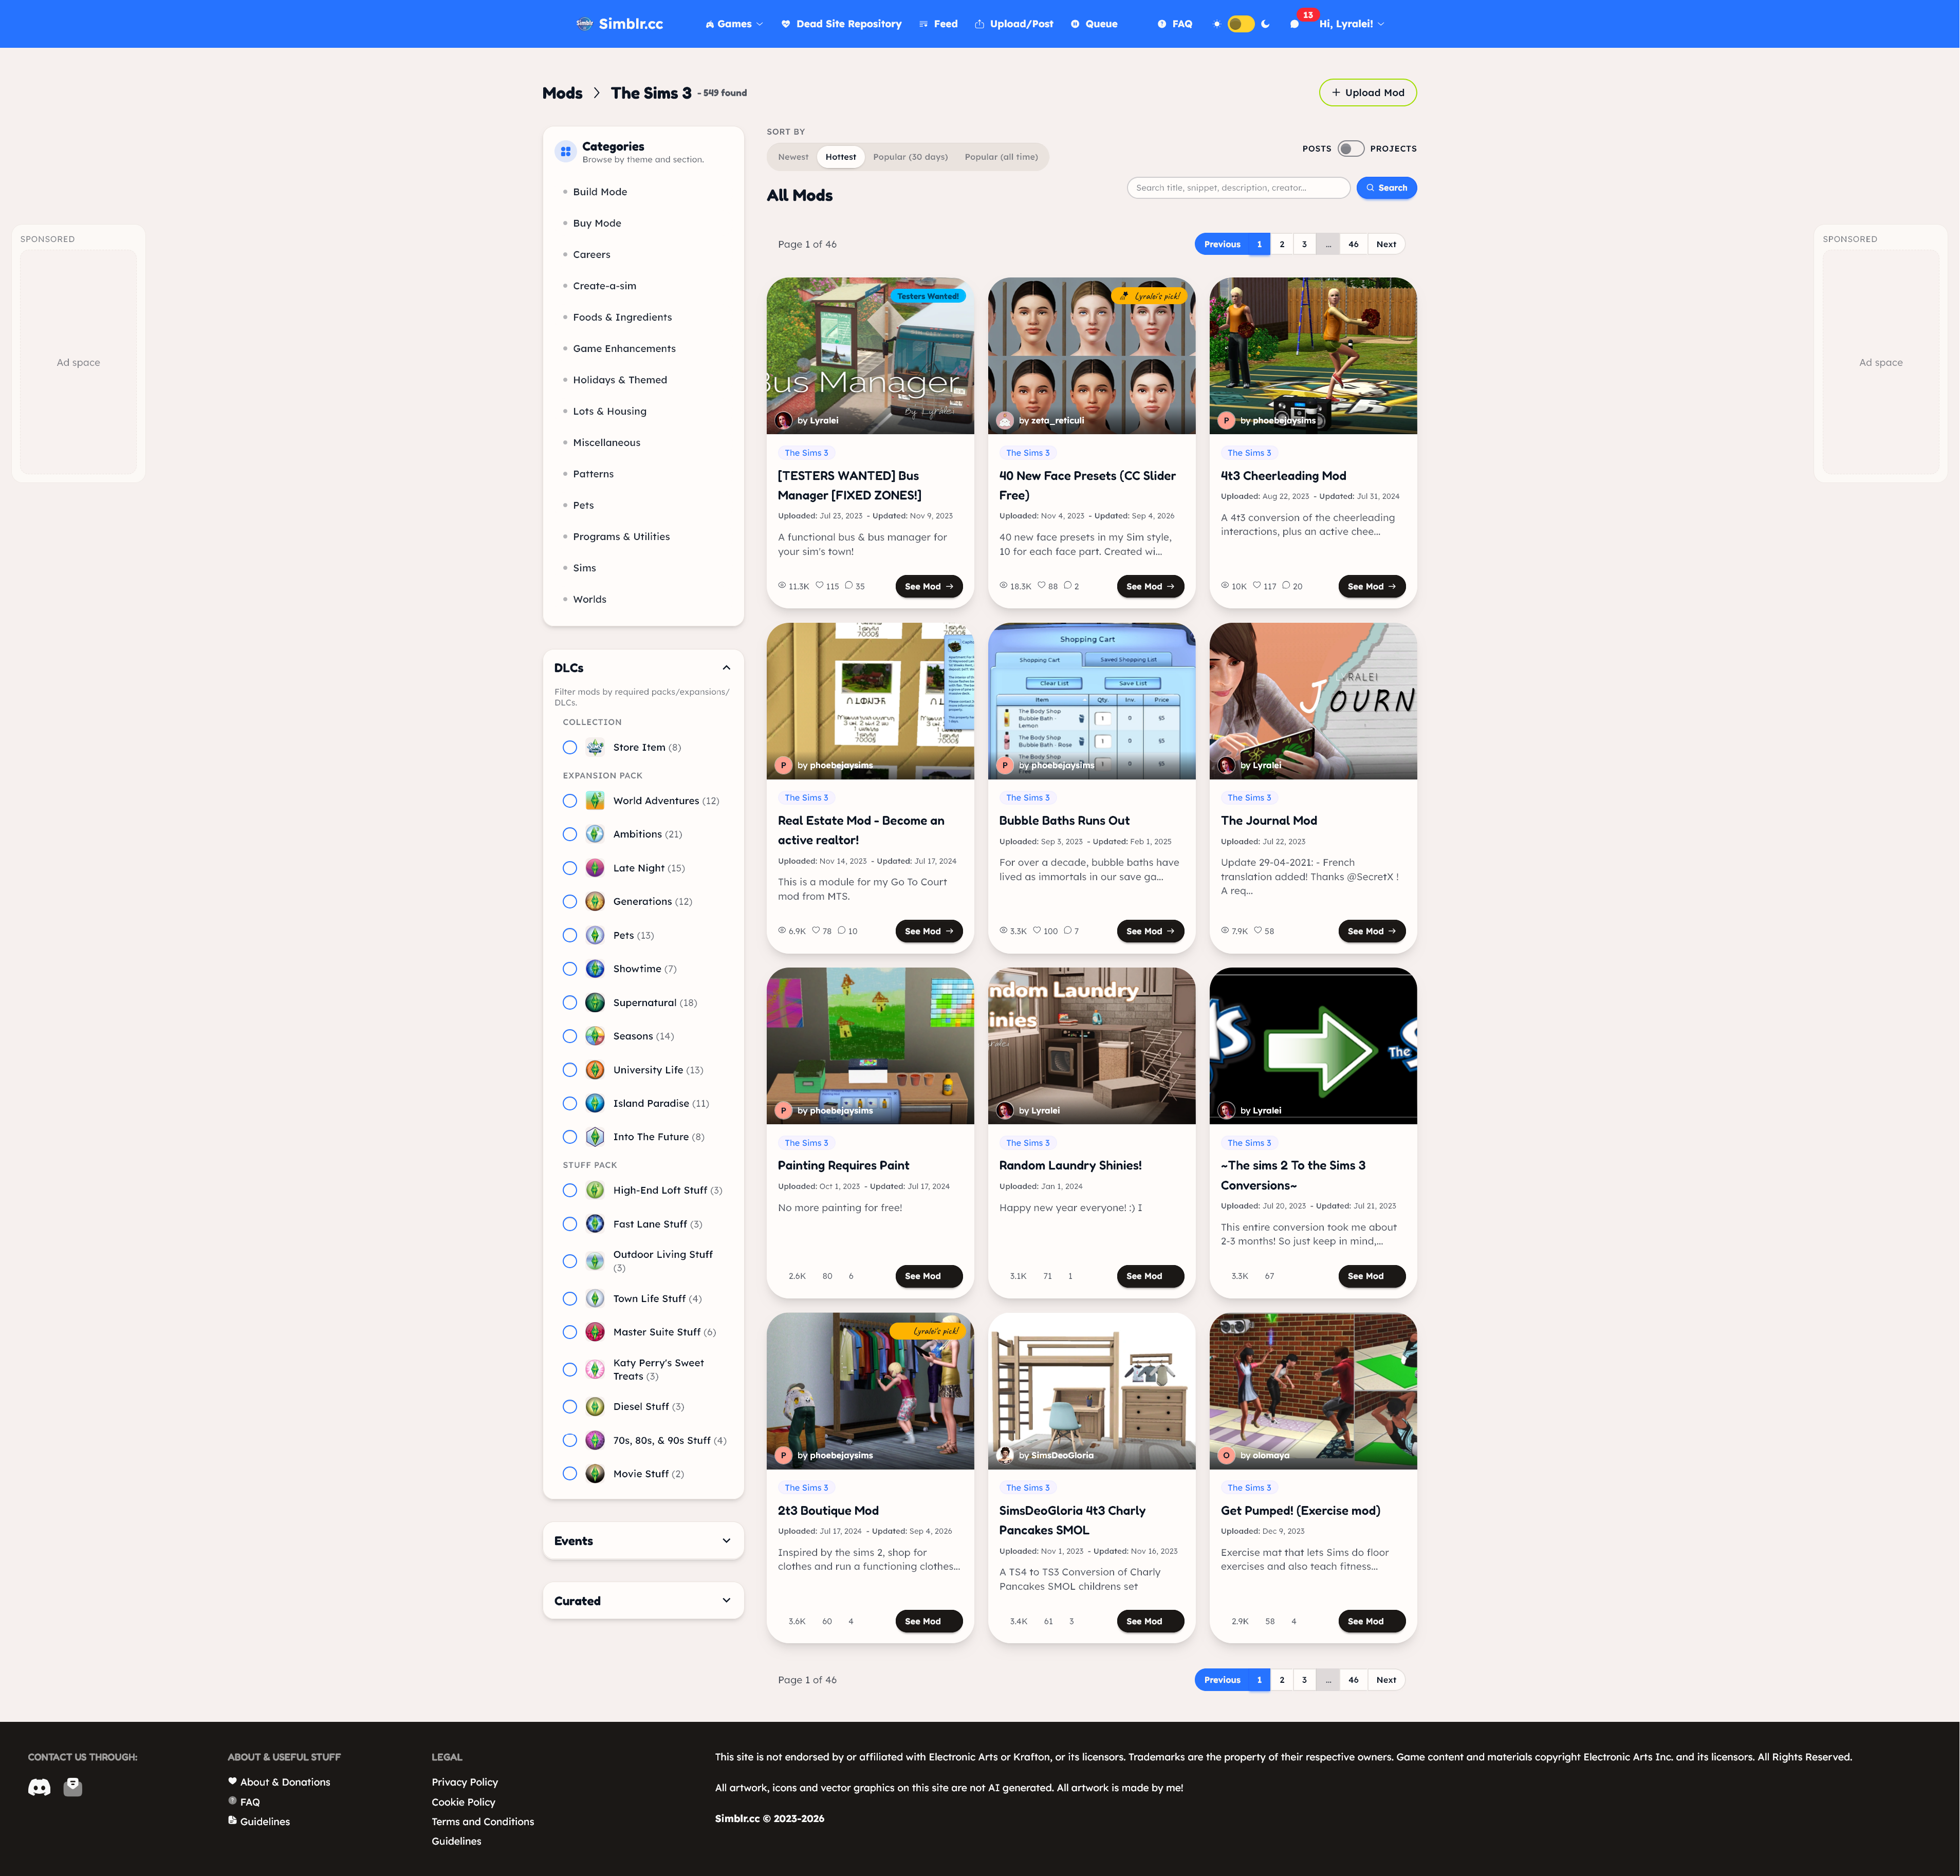Select the Build Mode category
The image size is (1960, 1876).
(600, 192)
